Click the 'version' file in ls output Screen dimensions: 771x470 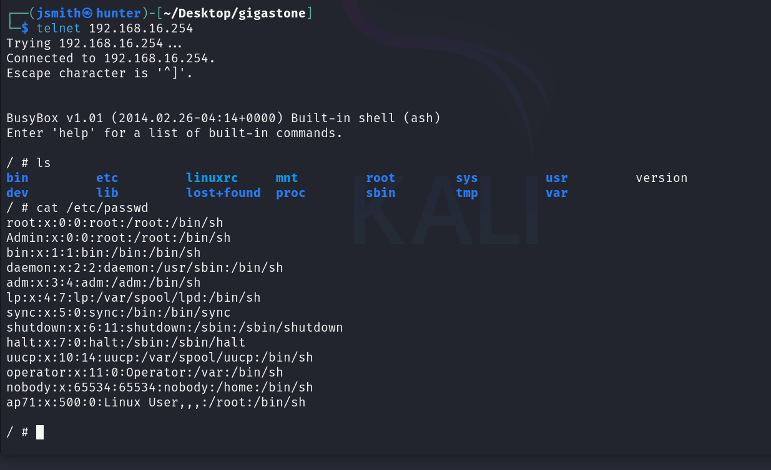661,178
